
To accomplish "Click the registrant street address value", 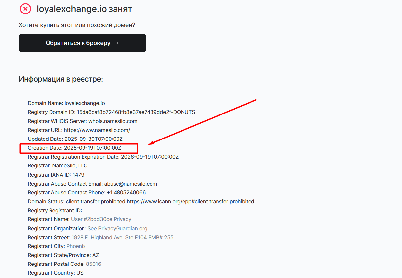I will pyautogui.click(x=122, y=237).
